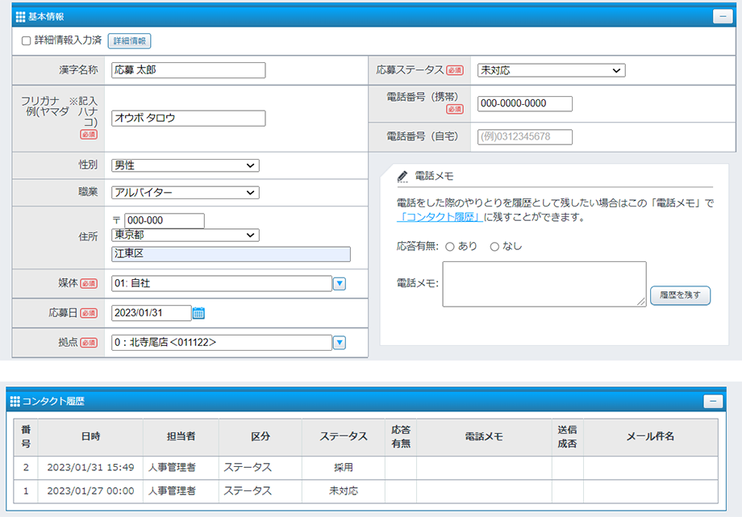
Task: Click the 詳細情報 button
Action: point(129,41)
